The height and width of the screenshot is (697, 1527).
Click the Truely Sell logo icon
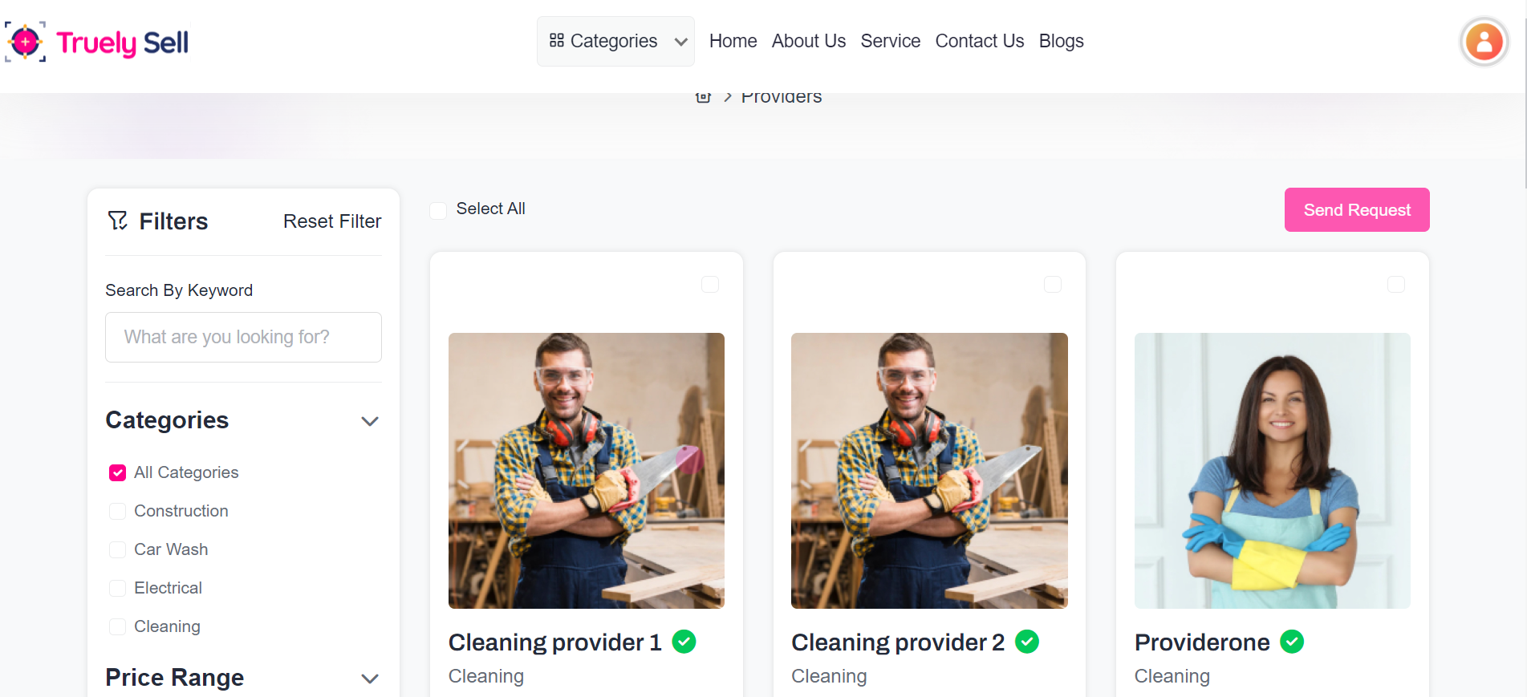tap(26, 42)
